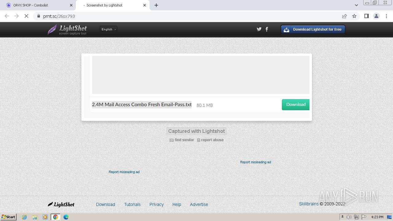Open footer Privacy link
This screenshot has height=221, width=393.
pos(157,204)
